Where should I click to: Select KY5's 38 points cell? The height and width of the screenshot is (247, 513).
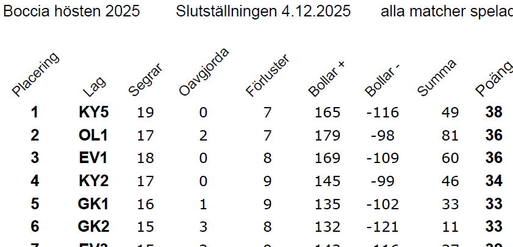493,113
